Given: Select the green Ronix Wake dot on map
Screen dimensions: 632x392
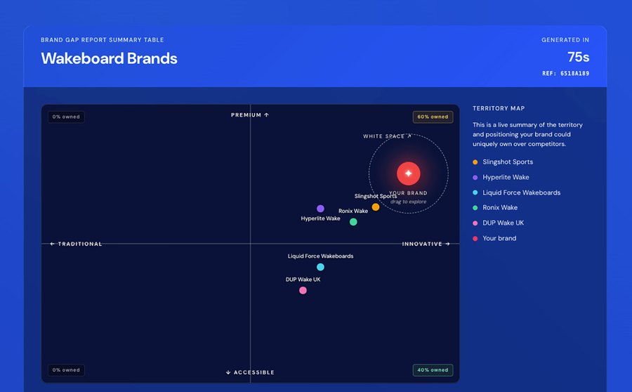Looking at the screenshot, I should click(x=353, y=222).
